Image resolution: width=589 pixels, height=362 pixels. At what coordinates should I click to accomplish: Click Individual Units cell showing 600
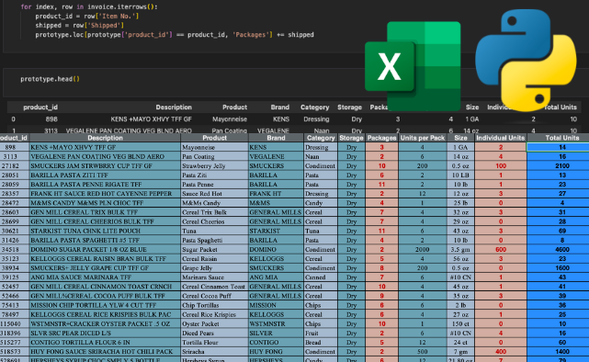pos(501,249)
